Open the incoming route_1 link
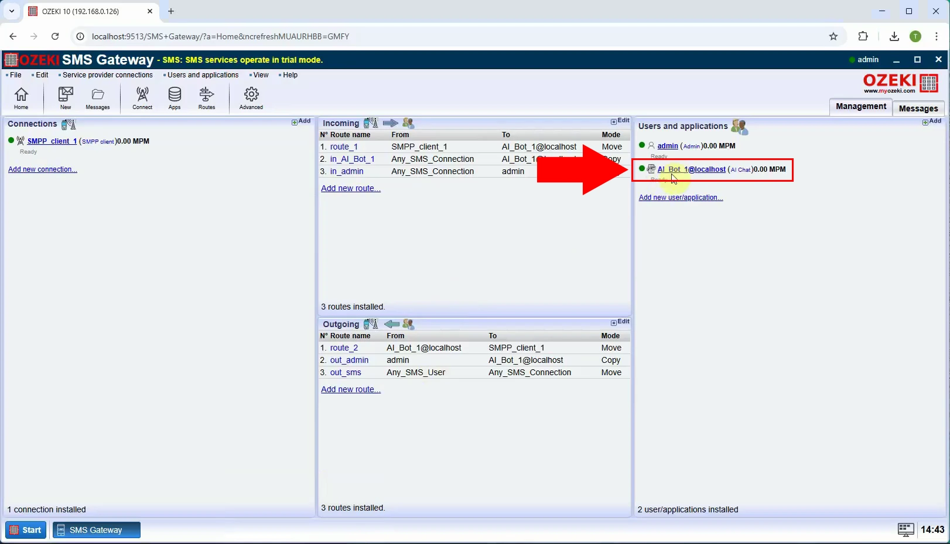 click(x=344, y=147)
